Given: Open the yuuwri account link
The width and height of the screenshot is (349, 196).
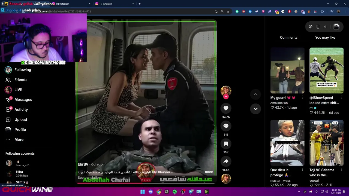Looking at the screenshot, I should (315, 180).
